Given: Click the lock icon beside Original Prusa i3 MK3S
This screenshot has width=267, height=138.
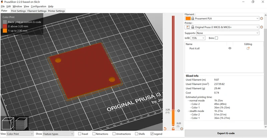Looking at the screenshot, I should 193,27.
